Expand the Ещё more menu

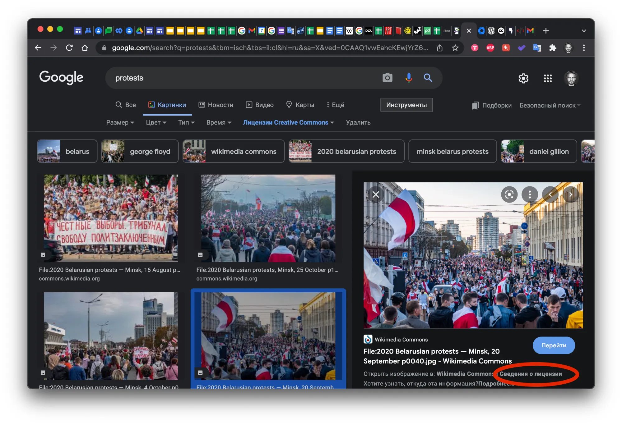coord(335,105)
